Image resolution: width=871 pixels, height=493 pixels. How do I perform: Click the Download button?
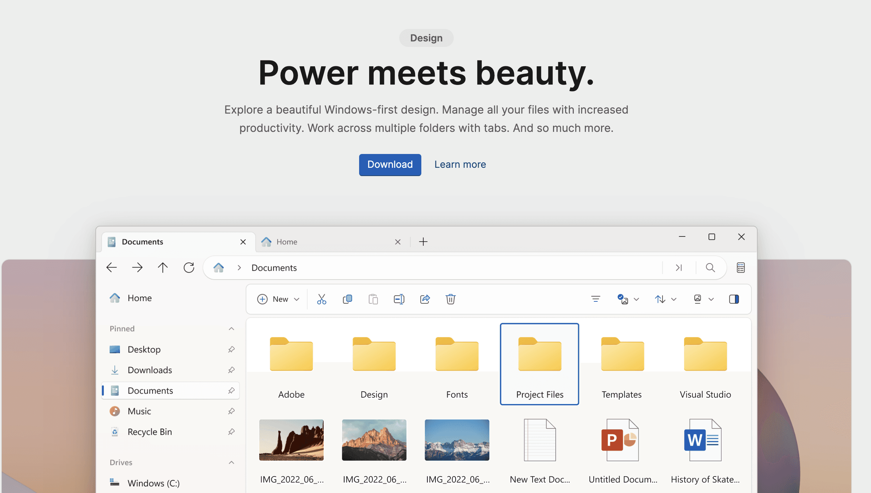click(390, 165)
